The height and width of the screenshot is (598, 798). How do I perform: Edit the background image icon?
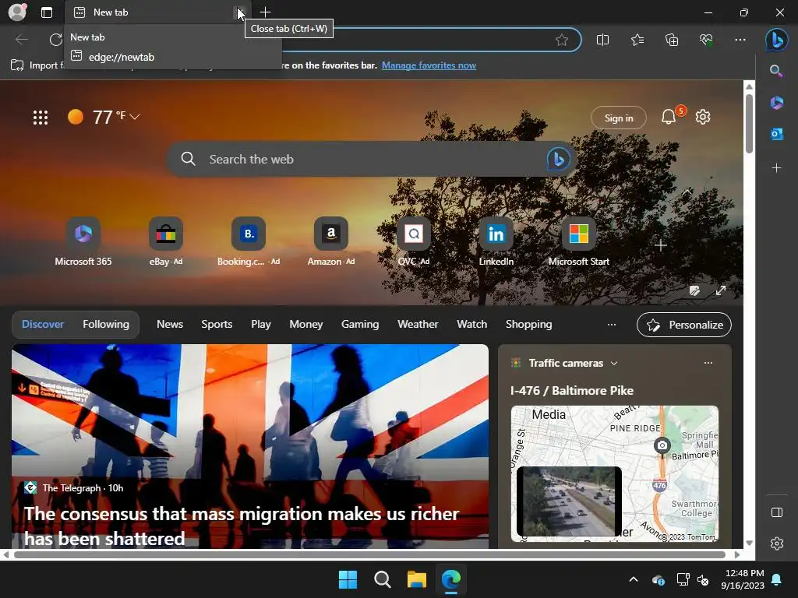[694, 291]
